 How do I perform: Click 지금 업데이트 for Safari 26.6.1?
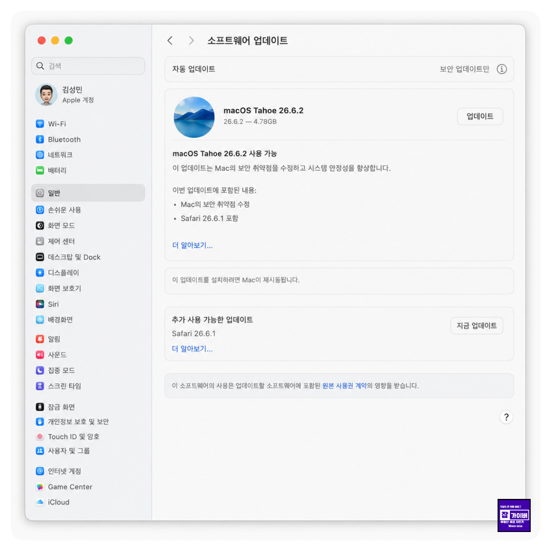click(x=476, y=326)
